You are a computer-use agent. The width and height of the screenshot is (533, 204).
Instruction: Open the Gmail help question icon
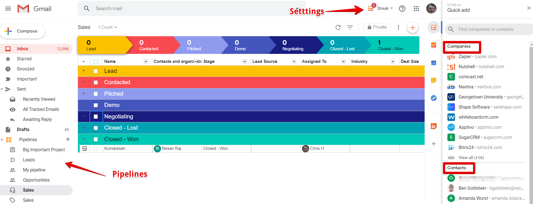[x=402, y=9]
